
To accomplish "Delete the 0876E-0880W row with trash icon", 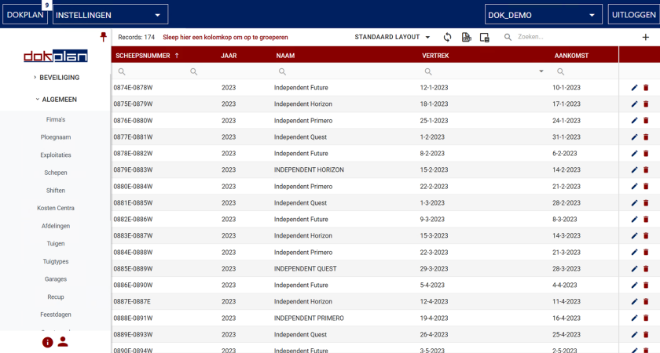I will pos(646,121).
